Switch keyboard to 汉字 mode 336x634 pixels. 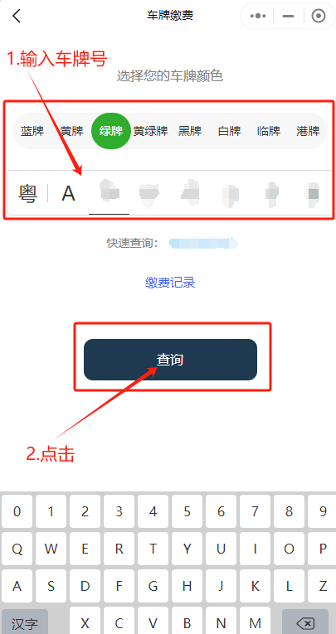coord(25,622)
